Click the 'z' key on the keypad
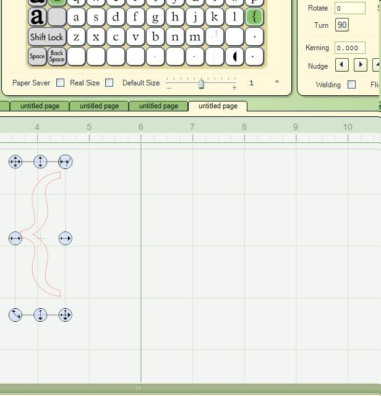Viewport: 381px width, 396px height. tap(76, 37)
